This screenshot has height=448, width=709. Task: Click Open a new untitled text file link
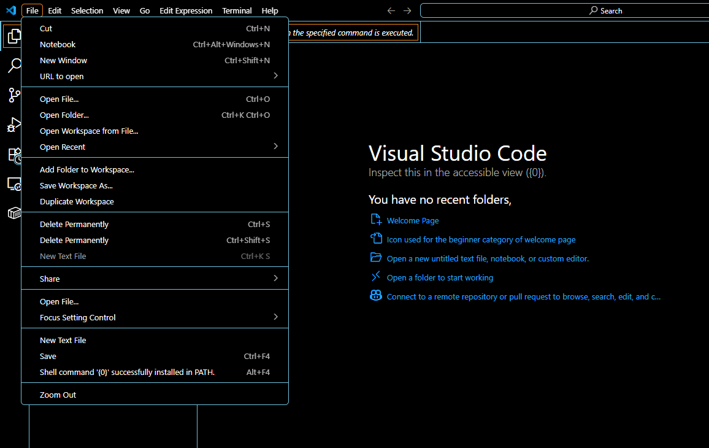488,258
